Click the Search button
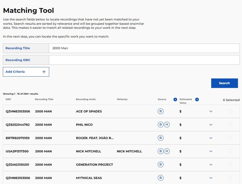This screenshot has width=242, height=184. pos(224,83)
